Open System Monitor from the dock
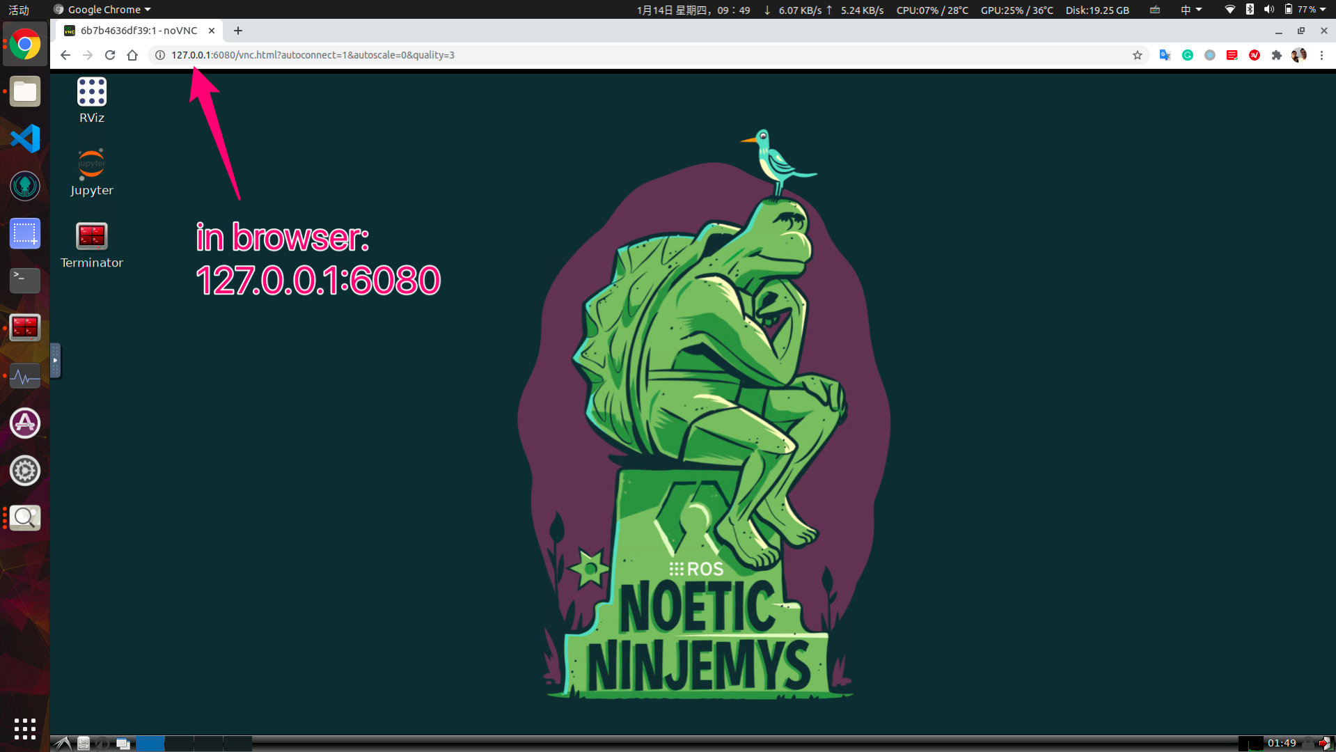 (24, 376)
